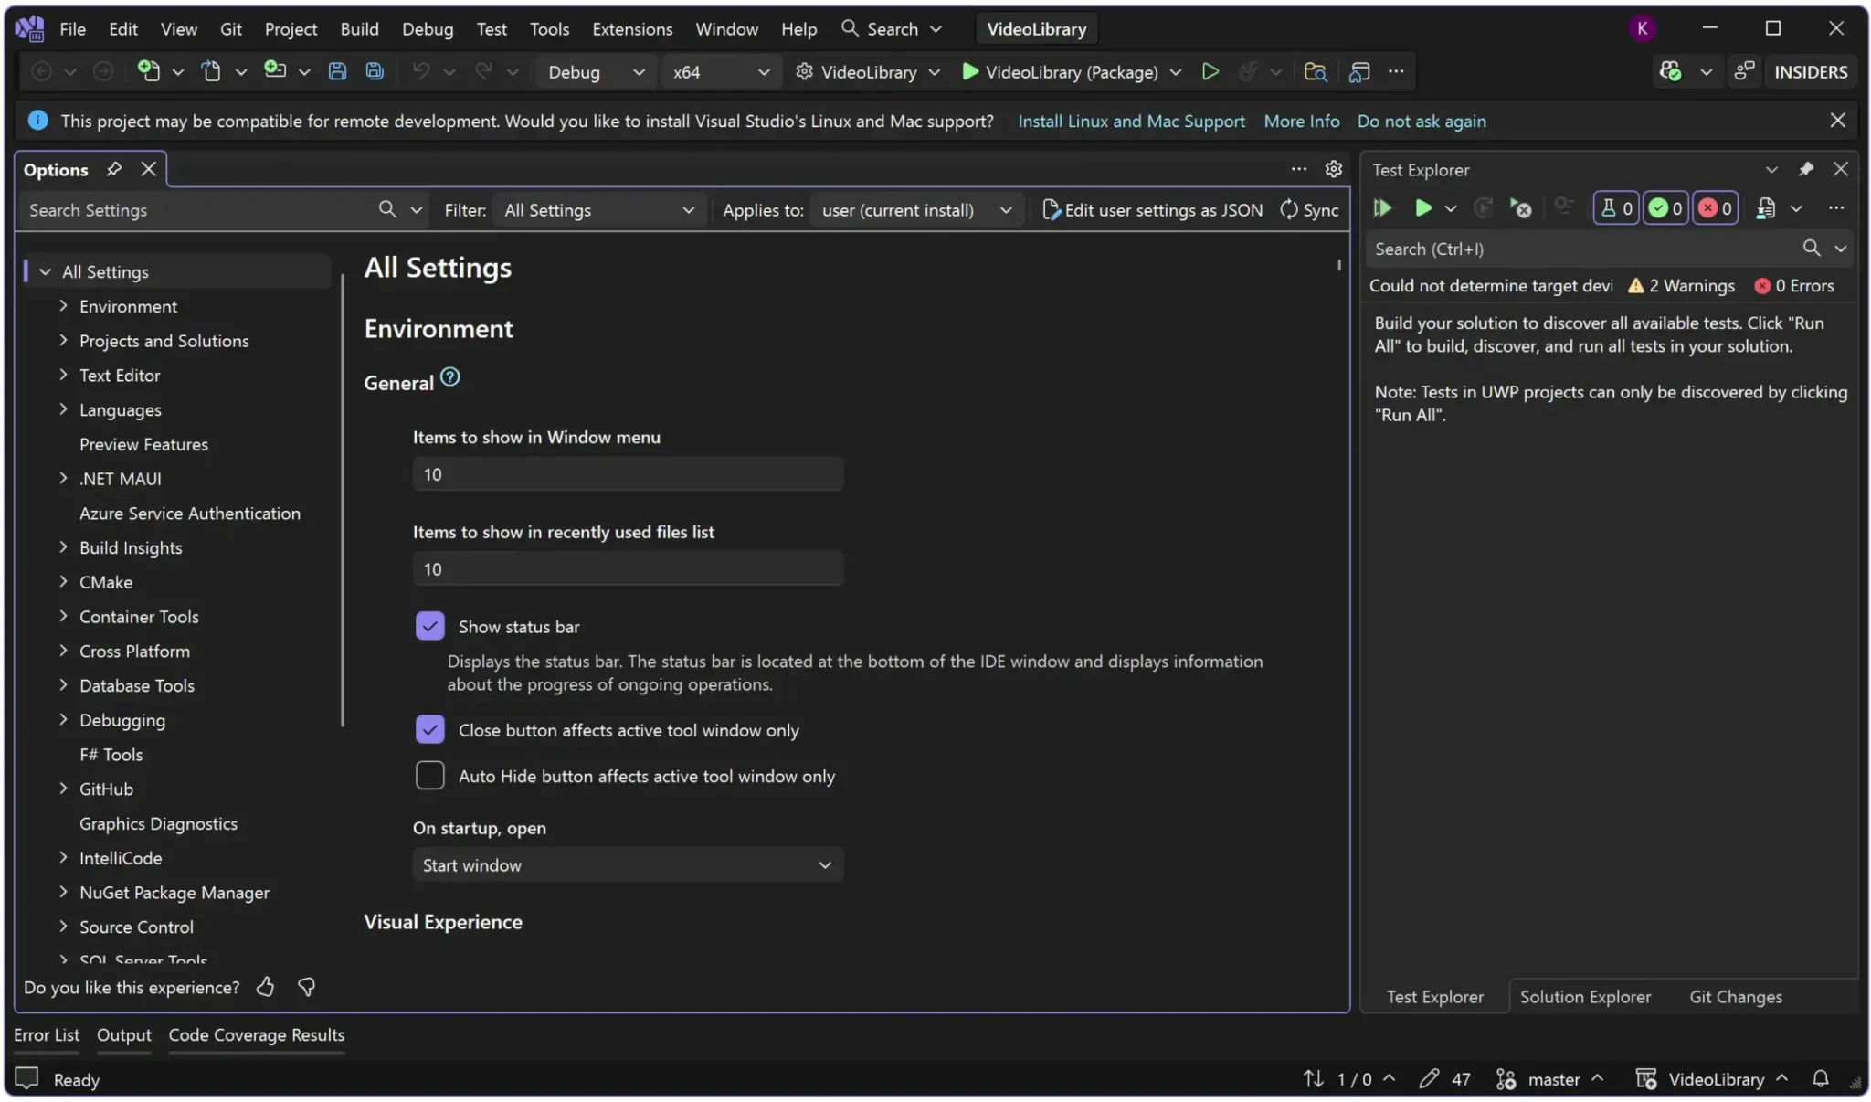The image size is (1871, 1102).
Task: Click the settings tree vertical scrollbar
Action: [343, 501]
